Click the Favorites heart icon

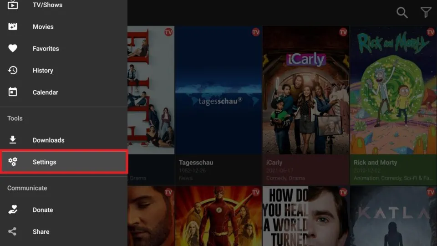[13, 48]
